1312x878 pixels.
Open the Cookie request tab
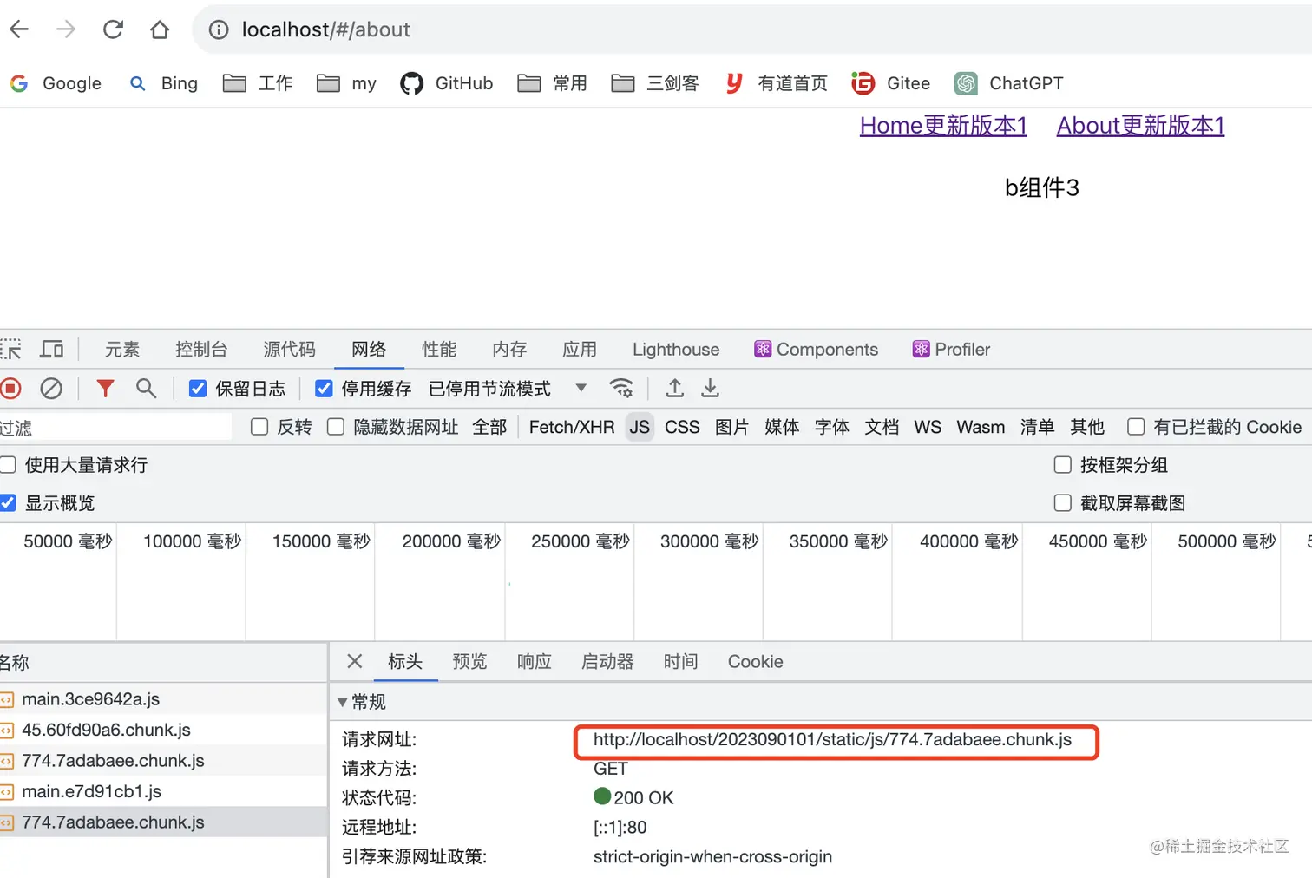click(x=756, y=662)
